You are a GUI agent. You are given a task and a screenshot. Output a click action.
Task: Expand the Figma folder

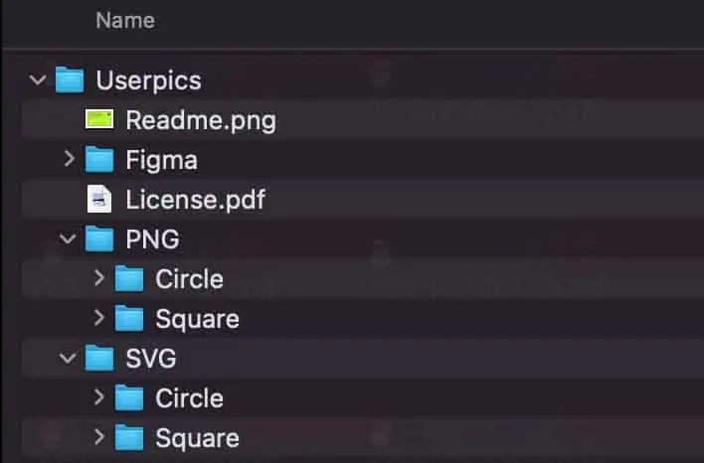(x=69, y=159)
